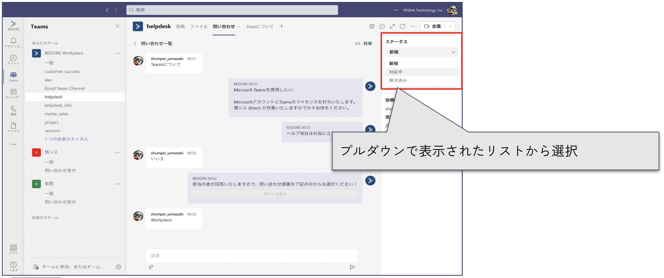This screenshot has width=664, height=278.
Task: Open the ステータス dropdown showing 新規
Action: (x=422, y=52)
